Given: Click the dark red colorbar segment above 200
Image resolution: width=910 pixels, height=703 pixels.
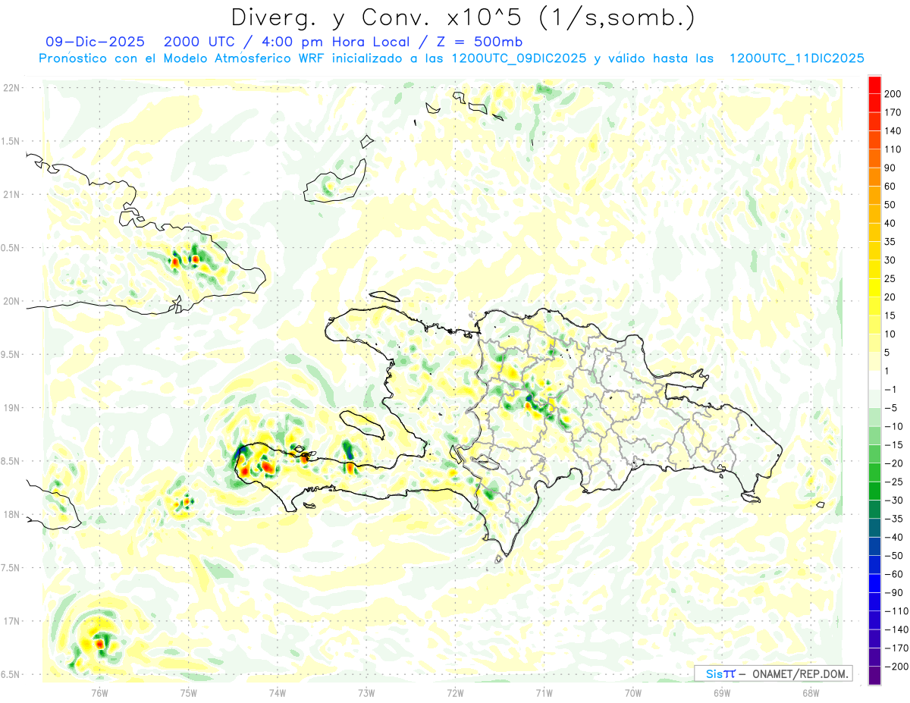Looking at the screenshot, I should (874, 85).
